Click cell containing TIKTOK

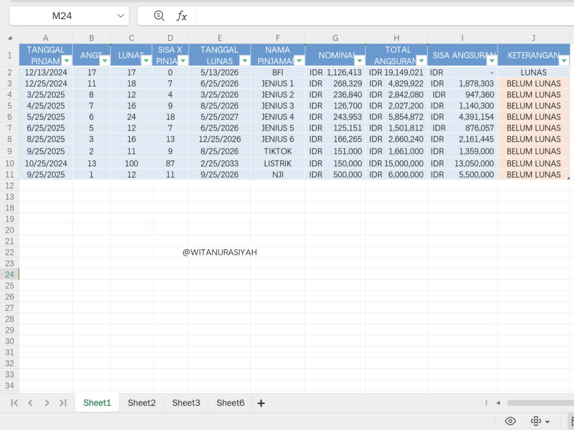278,151
